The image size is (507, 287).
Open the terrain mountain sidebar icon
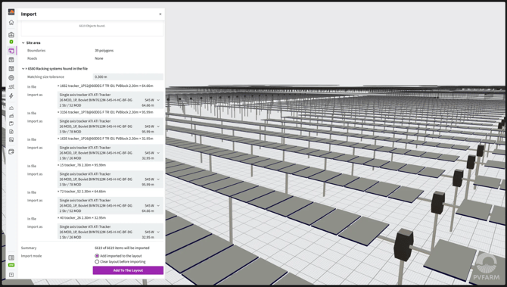point(11,108)
